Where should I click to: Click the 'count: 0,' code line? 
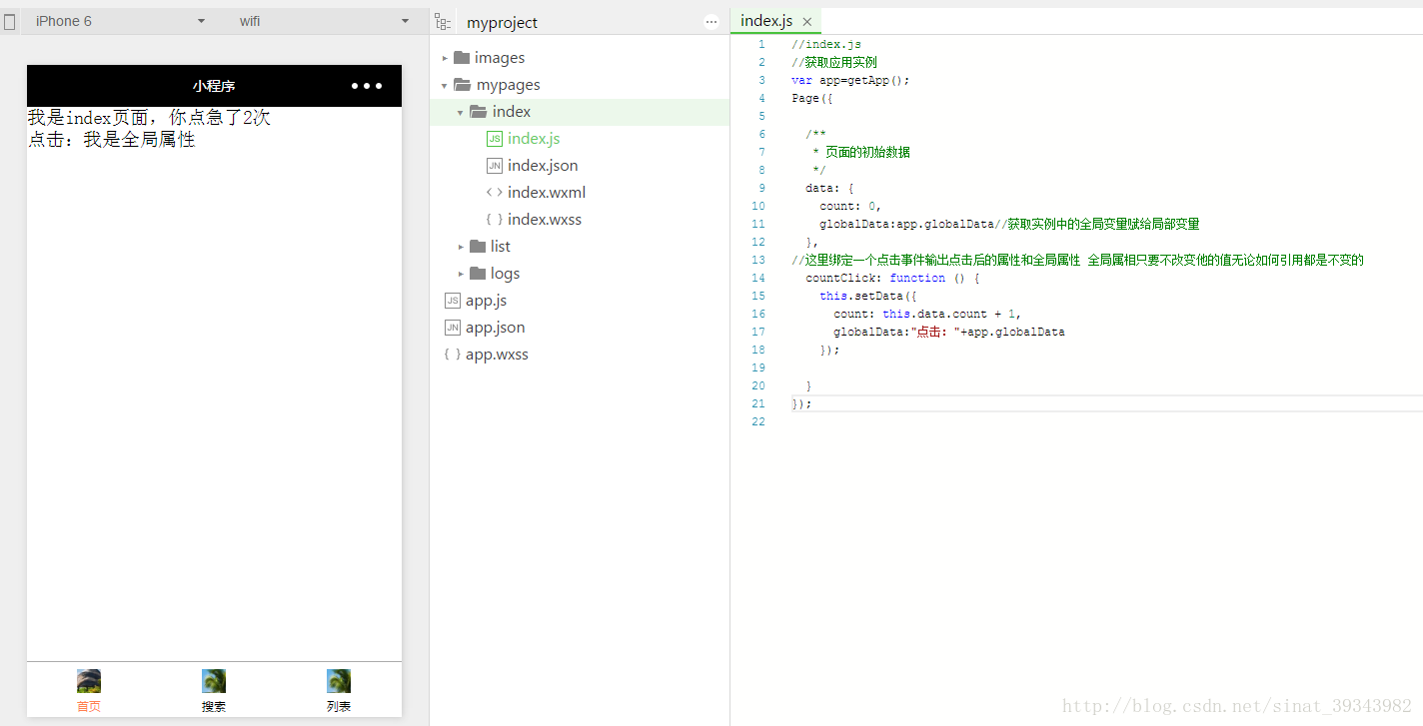click(850, 206)
